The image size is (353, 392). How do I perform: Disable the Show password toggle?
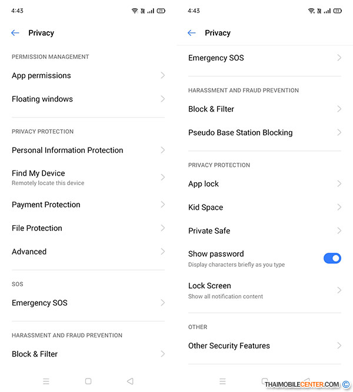(332, 258)
